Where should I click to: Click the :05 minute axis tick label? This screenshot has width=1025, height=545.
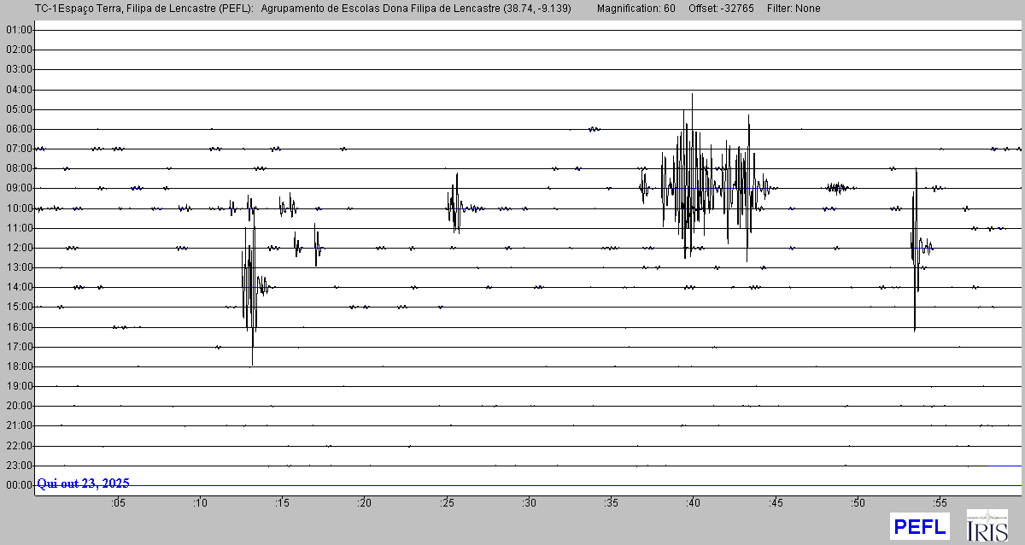click(x=118, y=503)
